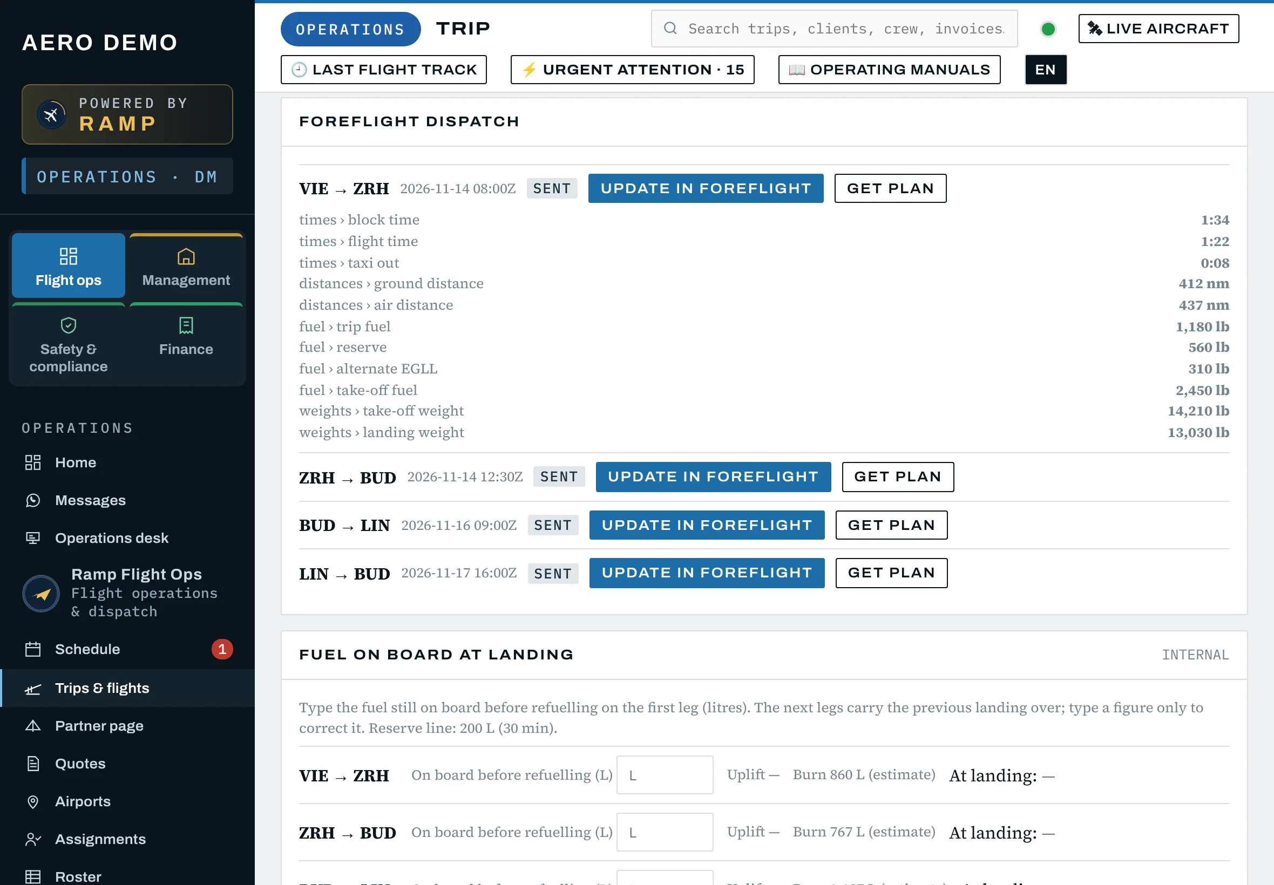Click SENT status of BUD → LIN leg
Image resolution: width=1274 pixels, height=885 pixels.
[x=552, y=525]
